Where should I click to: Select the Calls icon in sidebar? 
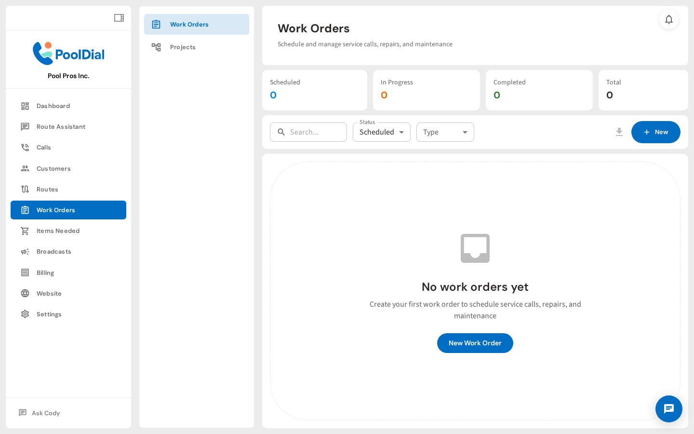[x=25, y=147]
